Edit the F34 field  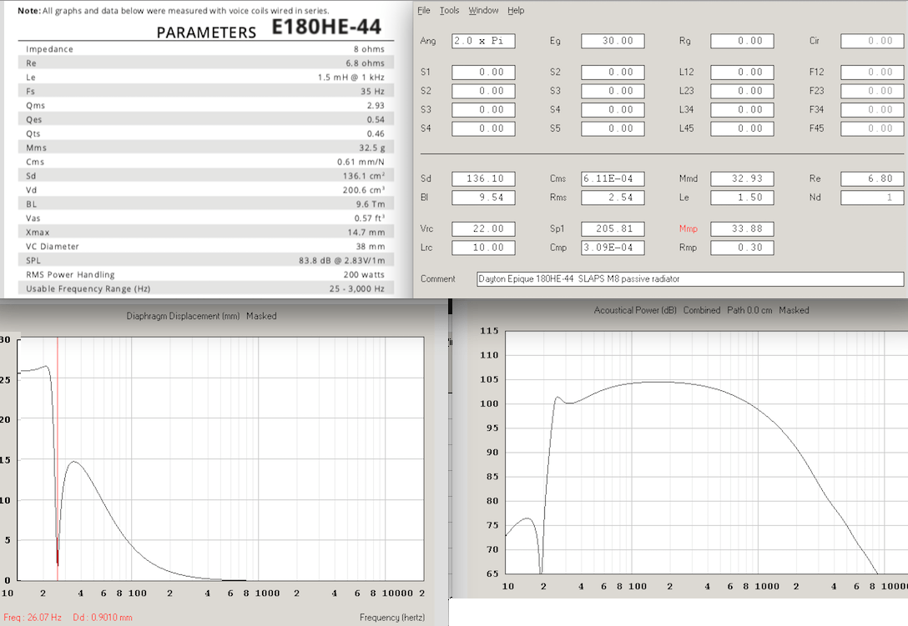872,110
